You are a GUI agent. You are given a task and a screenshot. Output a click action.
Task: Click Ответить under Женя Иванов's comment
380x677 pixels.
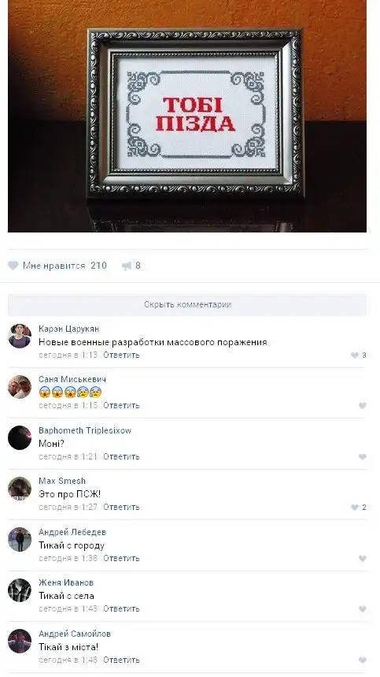[x=121, y=608]
